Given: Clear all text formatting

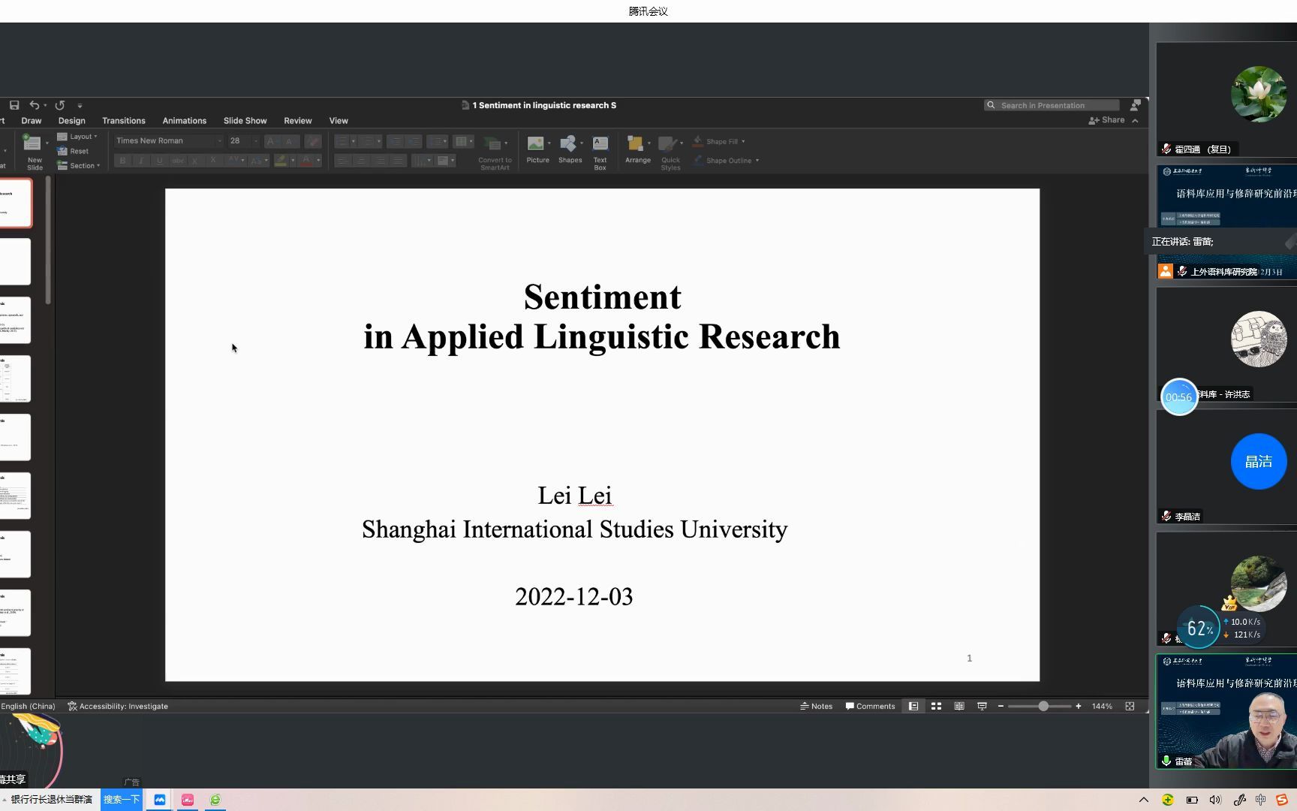Looking at the screenshot, I should (313, 140).
